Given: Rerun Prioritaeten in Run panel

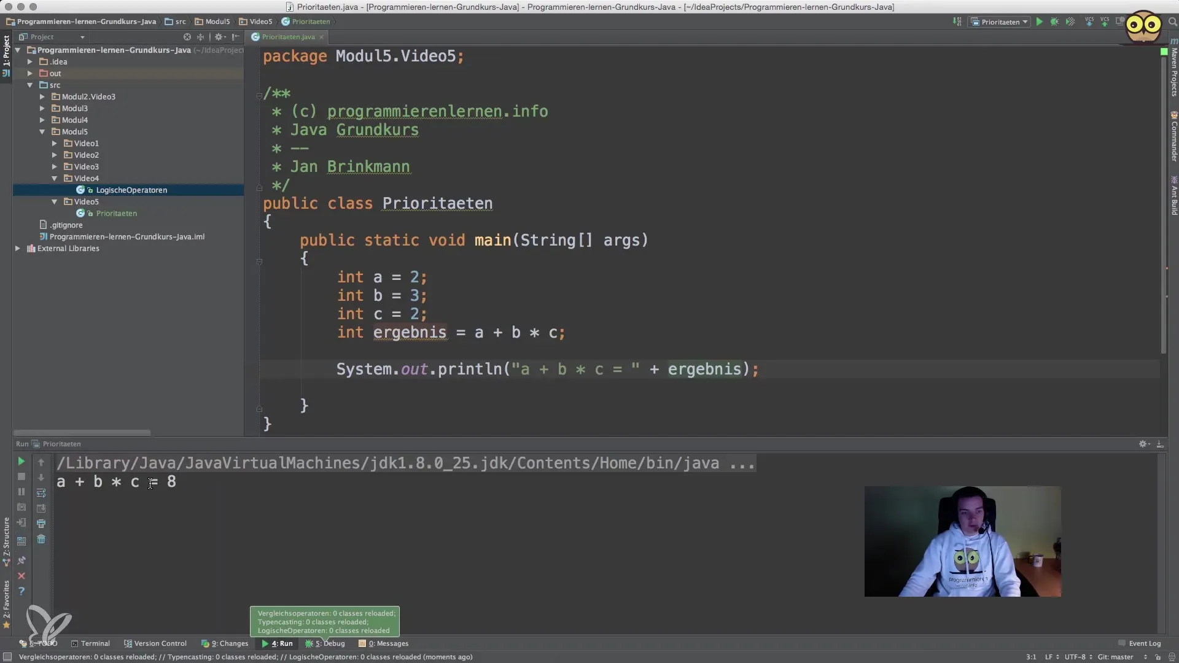Looking at the screenshot, I should 21,462.
